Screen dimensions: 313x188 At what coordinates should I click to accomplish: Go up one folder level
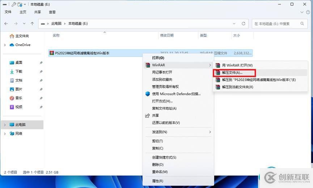[32, 24]
